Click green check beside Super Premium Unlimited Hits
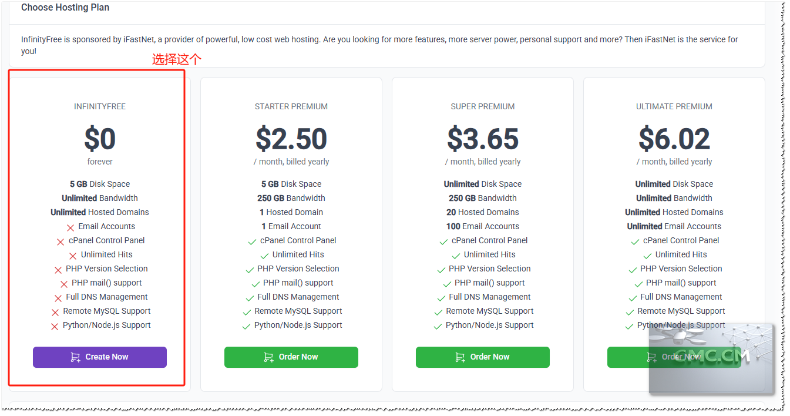The height and width of the screenshot is (416, 790). (x=456, y=256)
